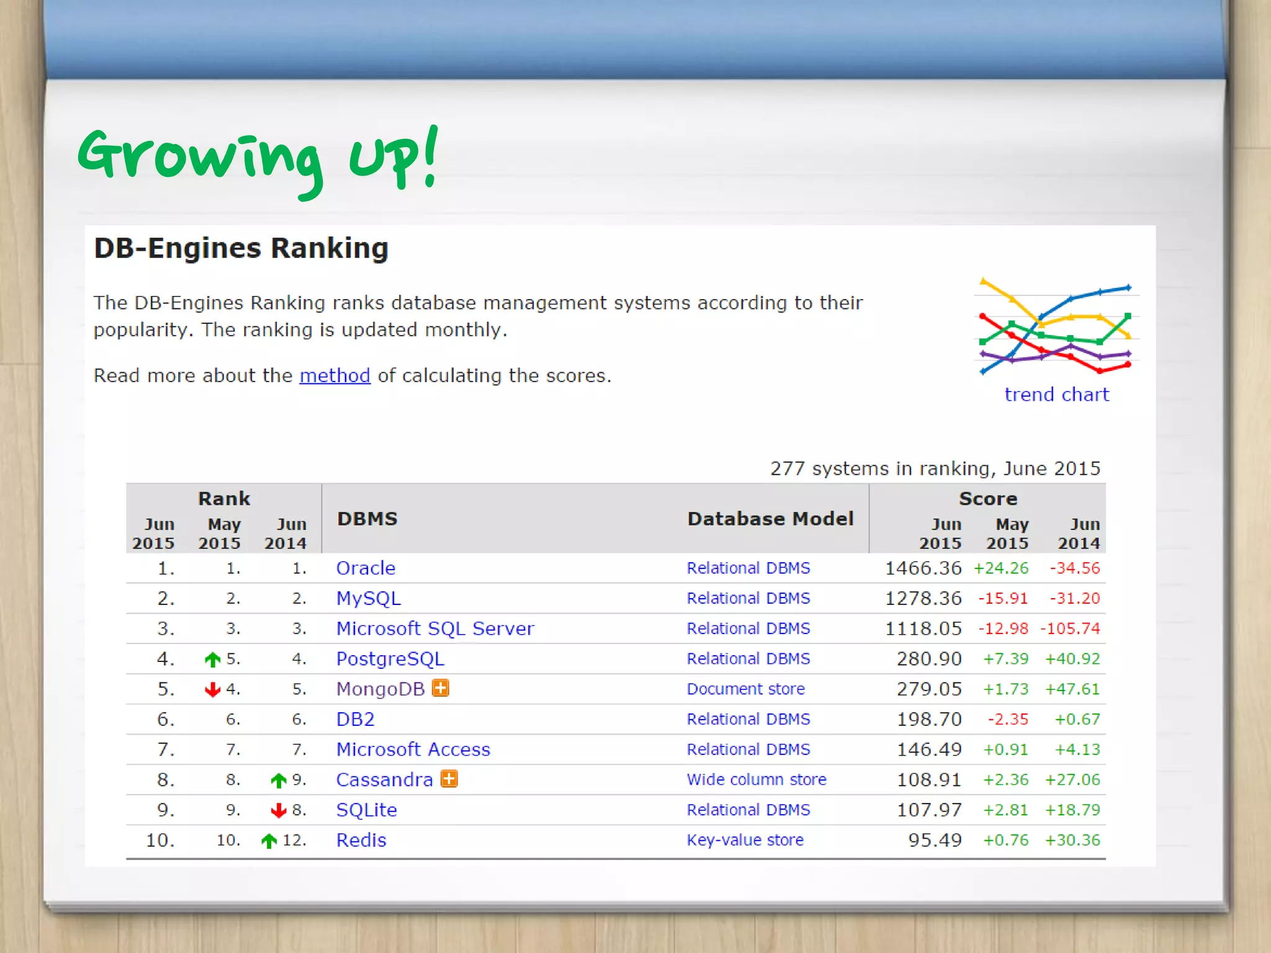Open the PostgreSQL link
This screenshot has width=1271, height=953.
click(390, 659)
